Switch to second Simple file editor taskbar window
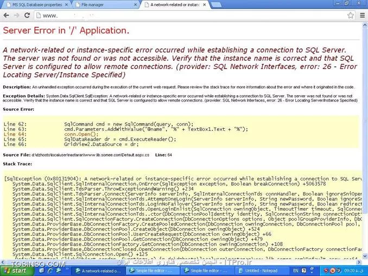368x276 pixels. (x=207, y=271)
